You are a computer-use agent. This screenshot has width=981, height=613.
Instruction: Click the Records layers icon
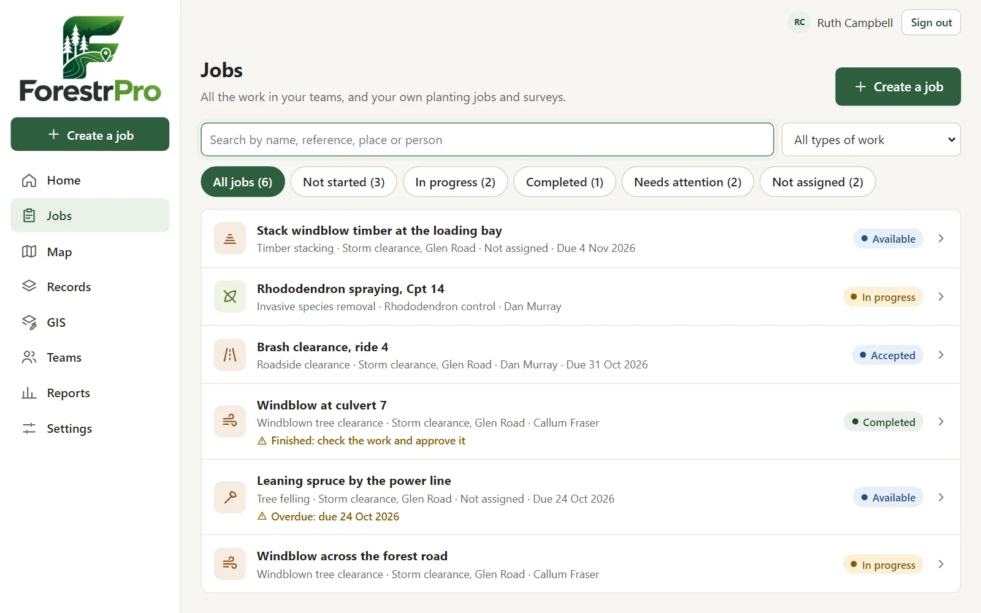point(29,286)
